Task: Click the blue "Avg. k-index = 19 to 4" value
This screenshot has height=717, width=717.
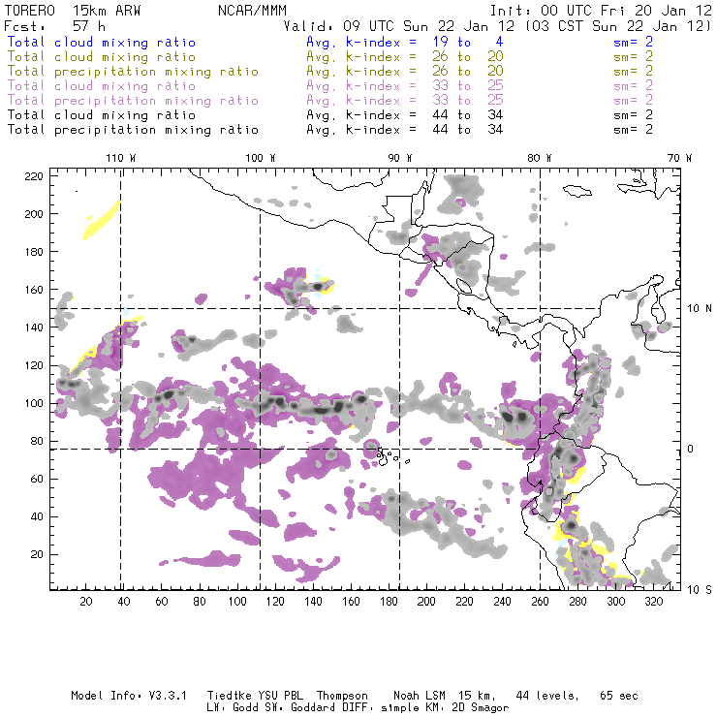Action: coord(405,42)
